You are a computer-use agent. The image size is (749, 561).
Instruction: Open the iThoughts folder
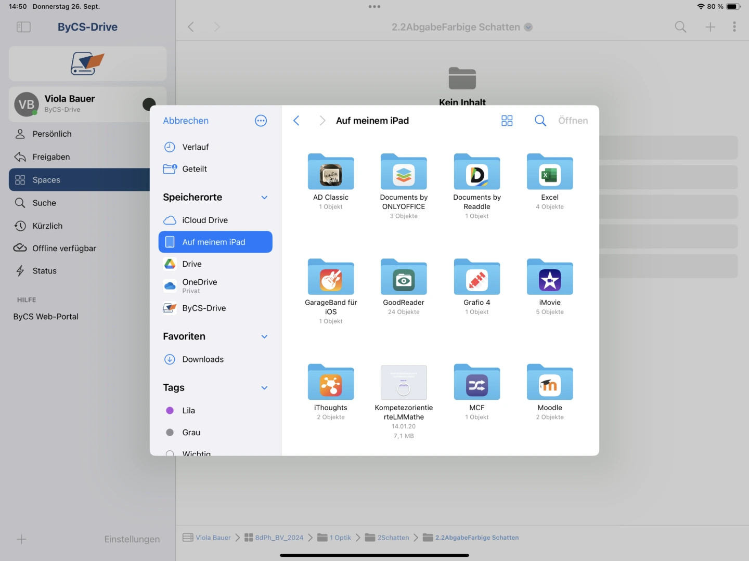[x=331, y=383]
